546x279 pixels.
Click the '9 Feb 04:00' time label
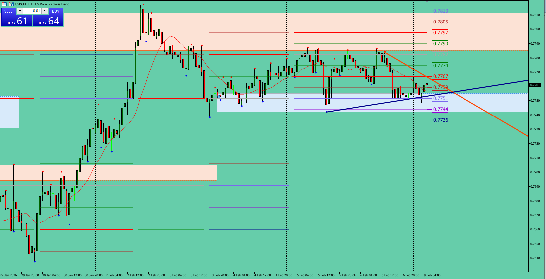[432, 275]
